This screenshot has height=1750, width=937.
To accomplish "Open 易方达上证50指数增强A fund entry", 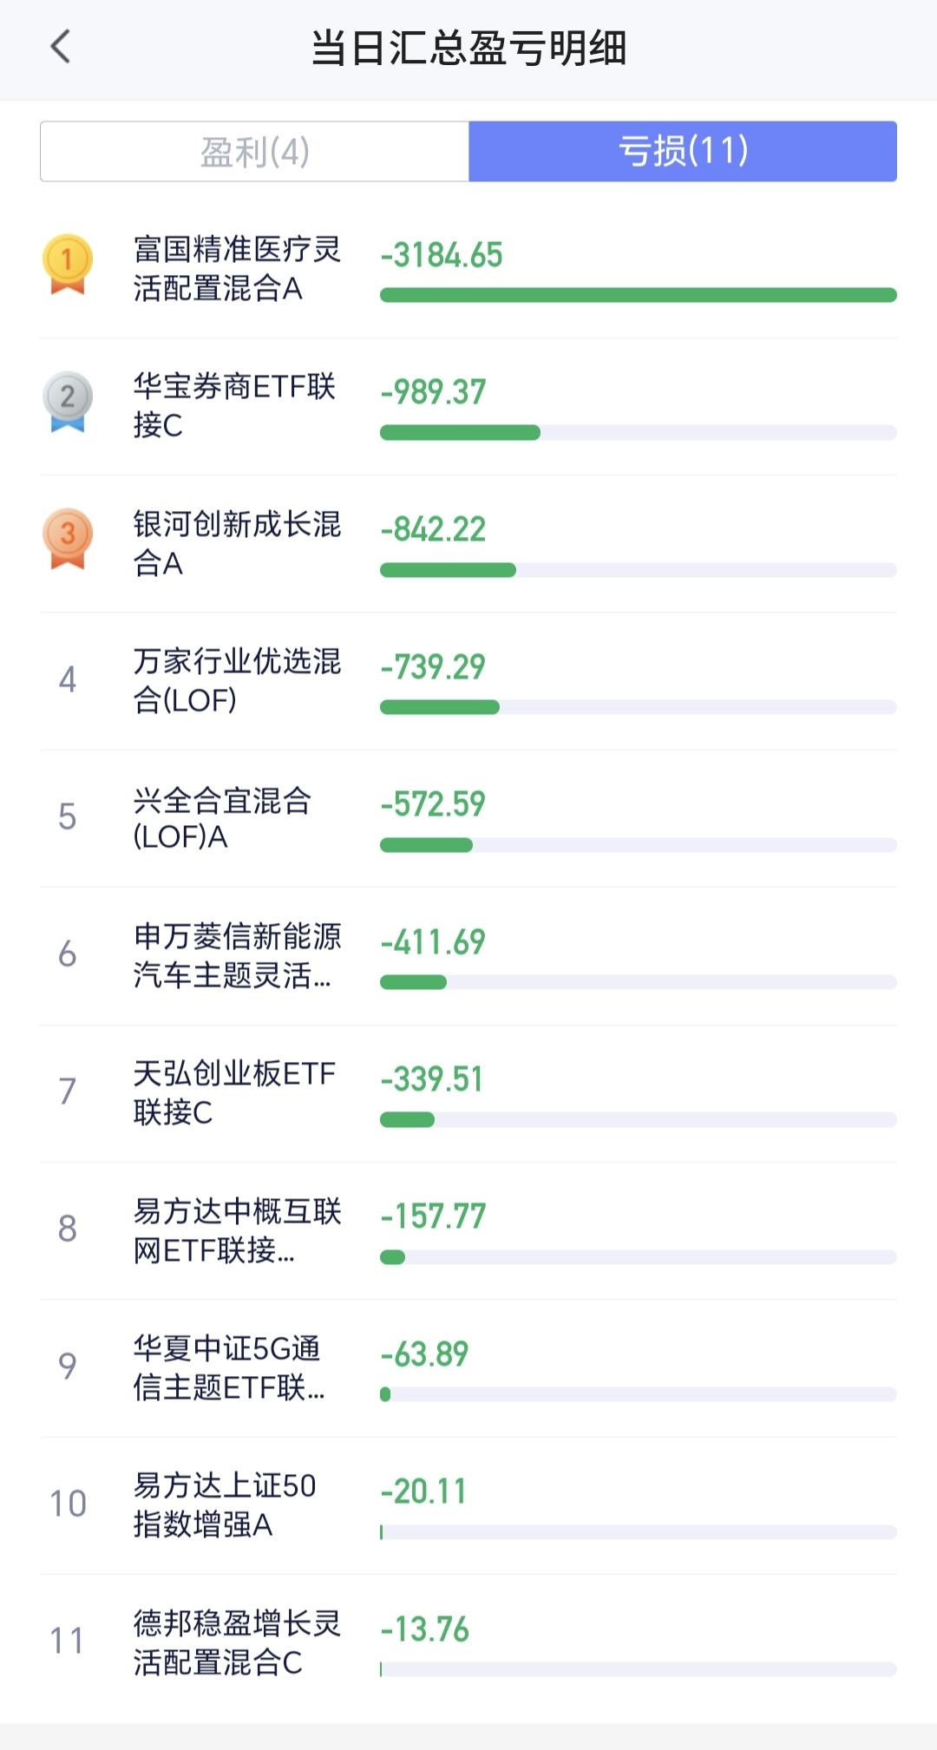I will [468, 1505].
